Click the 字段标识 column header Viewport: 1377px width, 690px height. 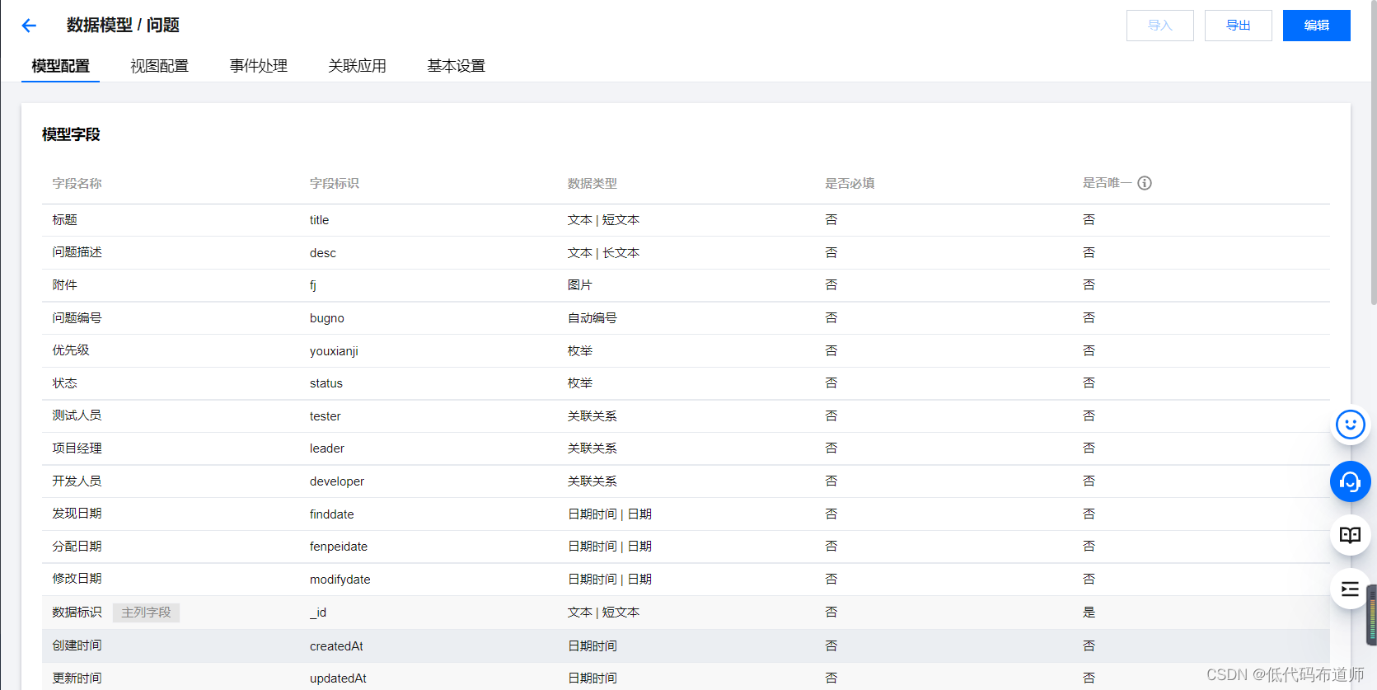pos(335,183)
